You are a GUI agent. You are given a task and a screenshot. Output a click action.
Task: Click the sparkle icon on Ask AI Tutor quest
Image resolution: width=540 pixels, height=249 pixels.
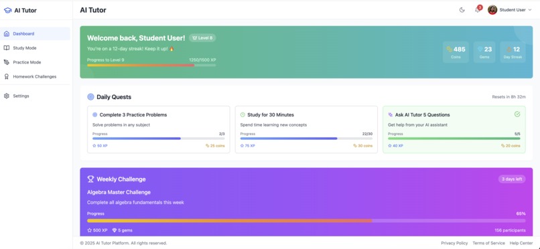[x=391, y=115]
